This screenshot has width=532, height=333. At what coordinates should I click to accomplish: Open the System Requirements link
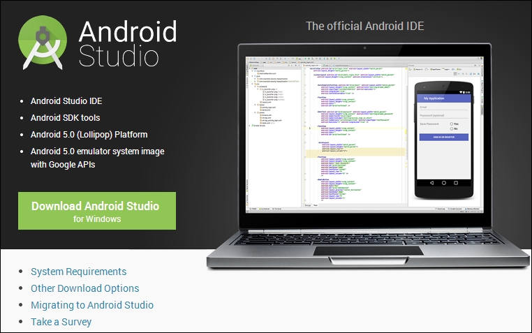coord(78,272)
